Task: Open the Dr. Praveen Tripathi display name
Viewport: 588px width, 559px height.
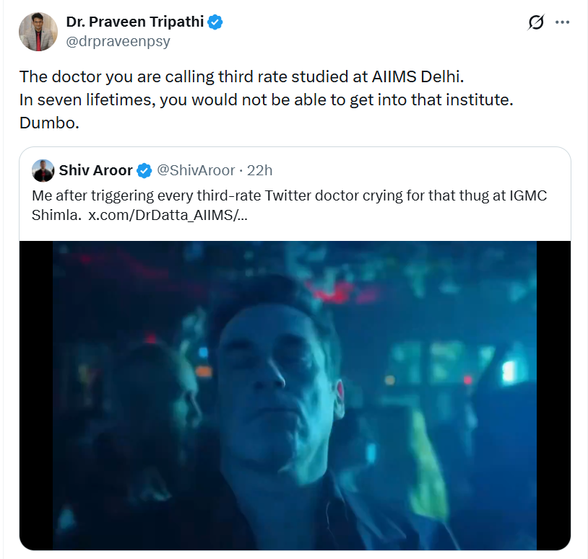Action: click(x=135, y=22)
